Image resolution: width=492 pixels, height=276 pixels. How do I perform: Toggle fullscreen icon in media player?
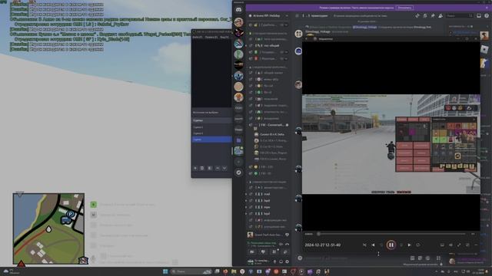(459, 245)
